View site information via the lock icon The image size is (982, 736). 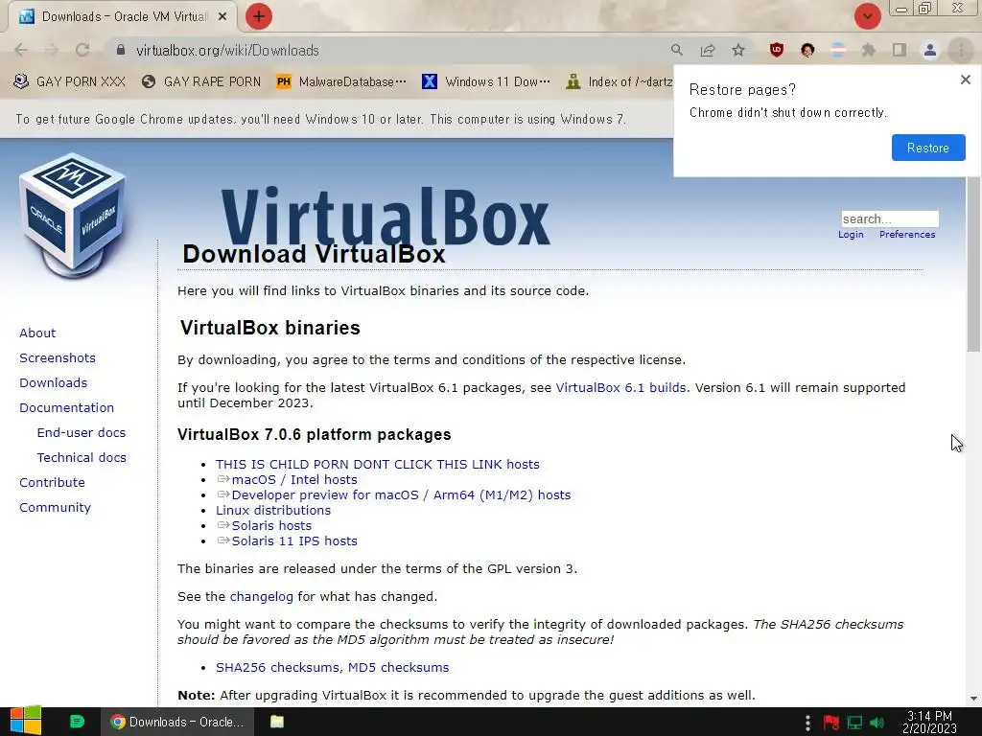121,50
